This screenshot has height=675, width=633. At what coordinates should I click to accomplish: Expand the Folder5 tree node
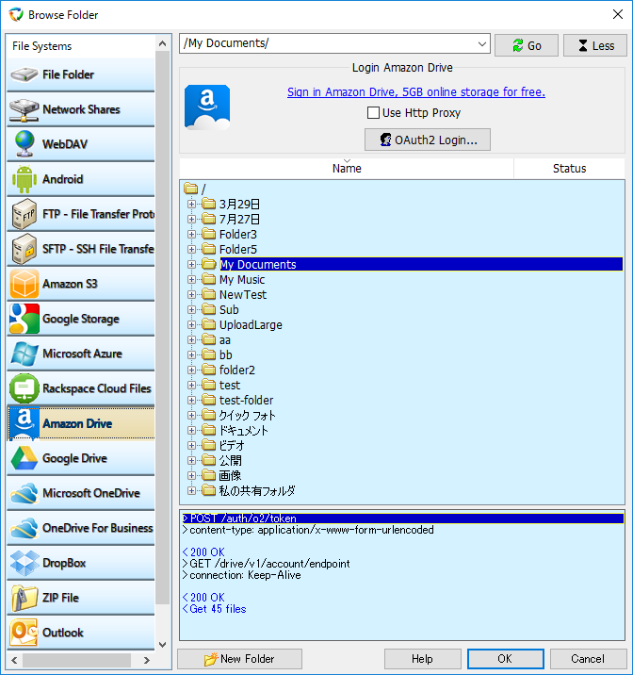tap(192, 249)
